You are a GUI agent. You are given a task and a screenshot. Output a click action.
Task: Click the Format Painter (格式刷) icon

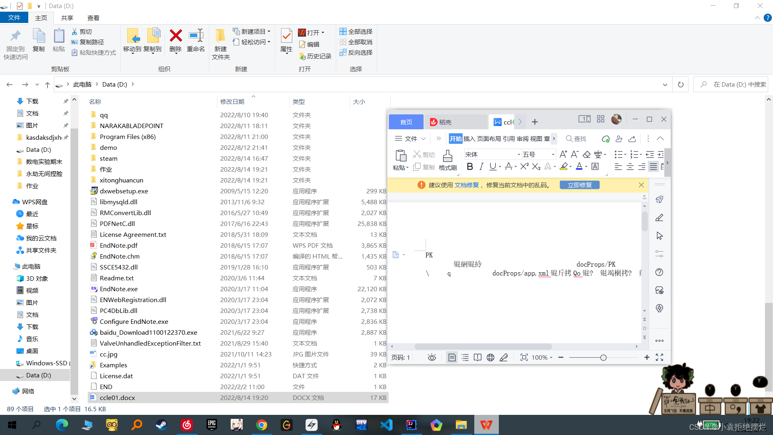[447, 156]
